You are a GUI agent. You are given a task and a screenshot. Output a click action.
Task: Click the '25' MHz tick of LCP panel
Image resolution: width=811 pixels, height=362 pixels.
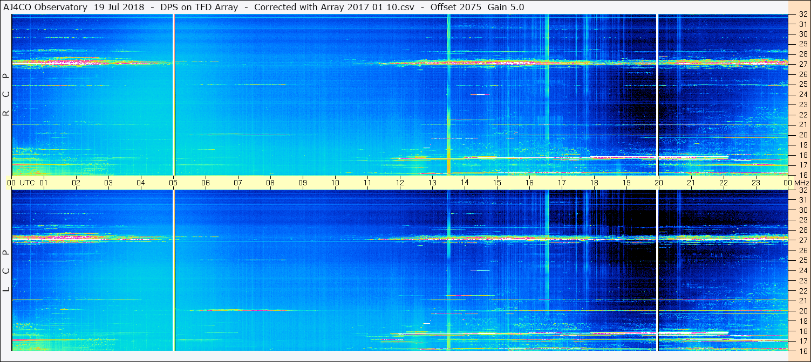click(802, 260)
